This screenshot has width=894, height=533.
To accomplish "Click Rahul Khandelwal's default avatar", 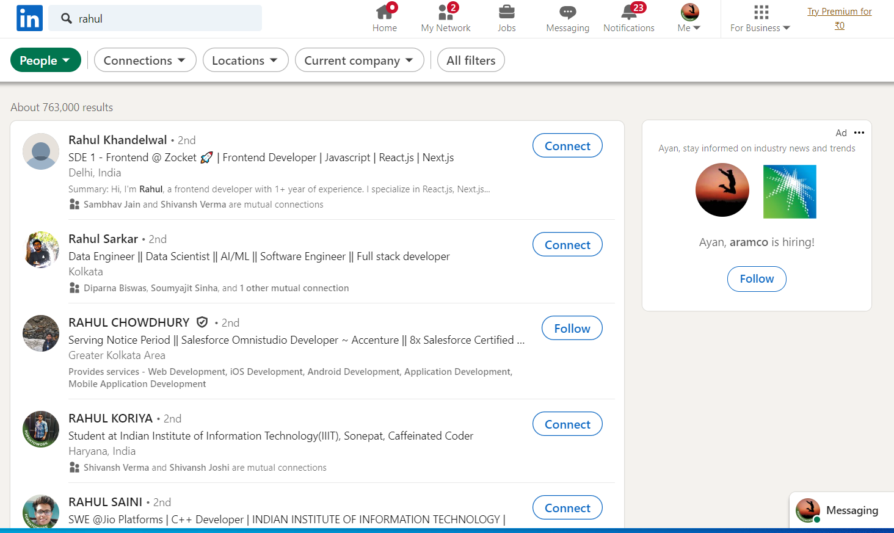I will [41, 151].
